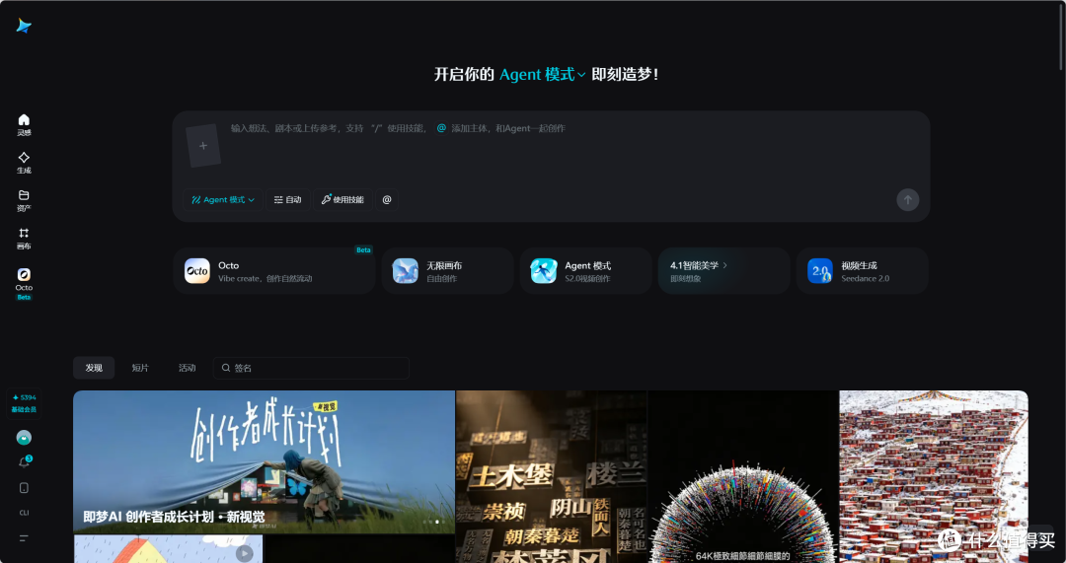
Task: Open the Octo Vibe create card
Action: [x=274, y=271]
